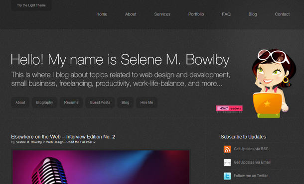304x184 pixels.
Task: Open the Resume button
Action: 71,102
